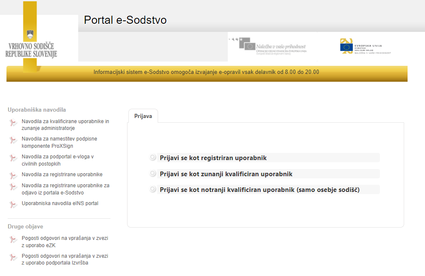Select radio bullet for registriran uporabnik login
The width and height of the screenshot is (425, 276).
pos(153,158)
